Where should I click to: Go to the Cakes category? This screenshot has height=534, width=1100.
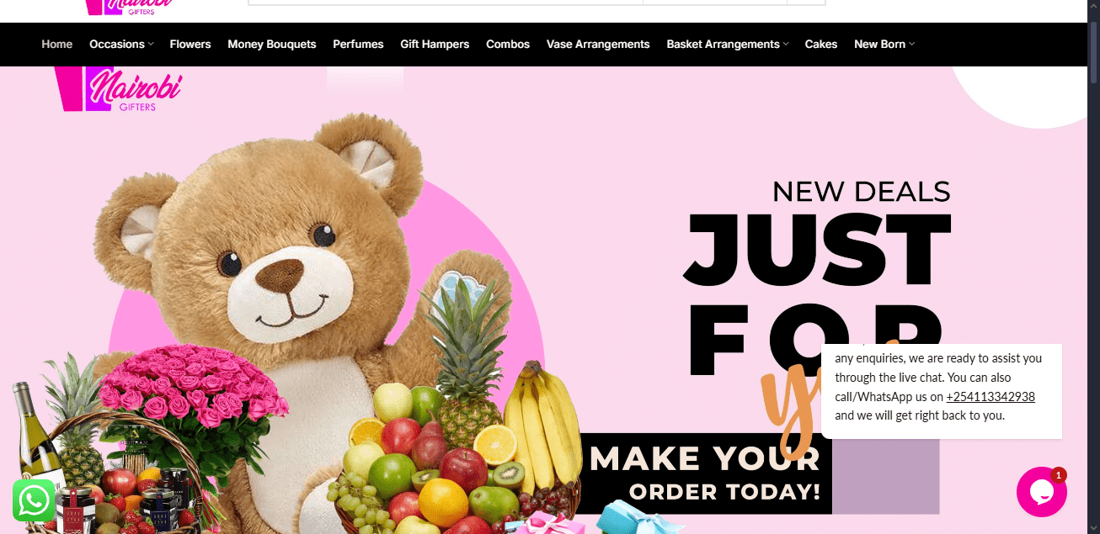click(821, 44)
